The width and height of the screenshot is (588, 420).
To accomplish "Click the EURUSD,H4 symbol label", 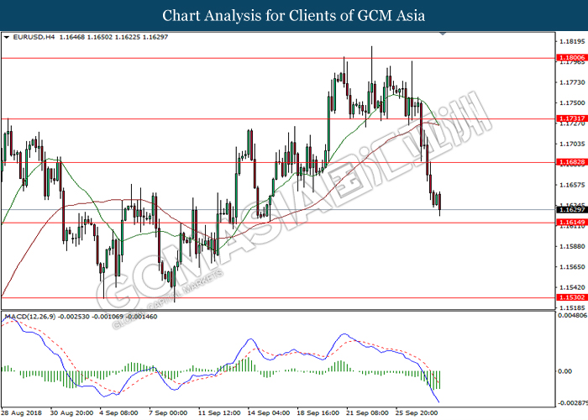I will (x=34, y=37).
